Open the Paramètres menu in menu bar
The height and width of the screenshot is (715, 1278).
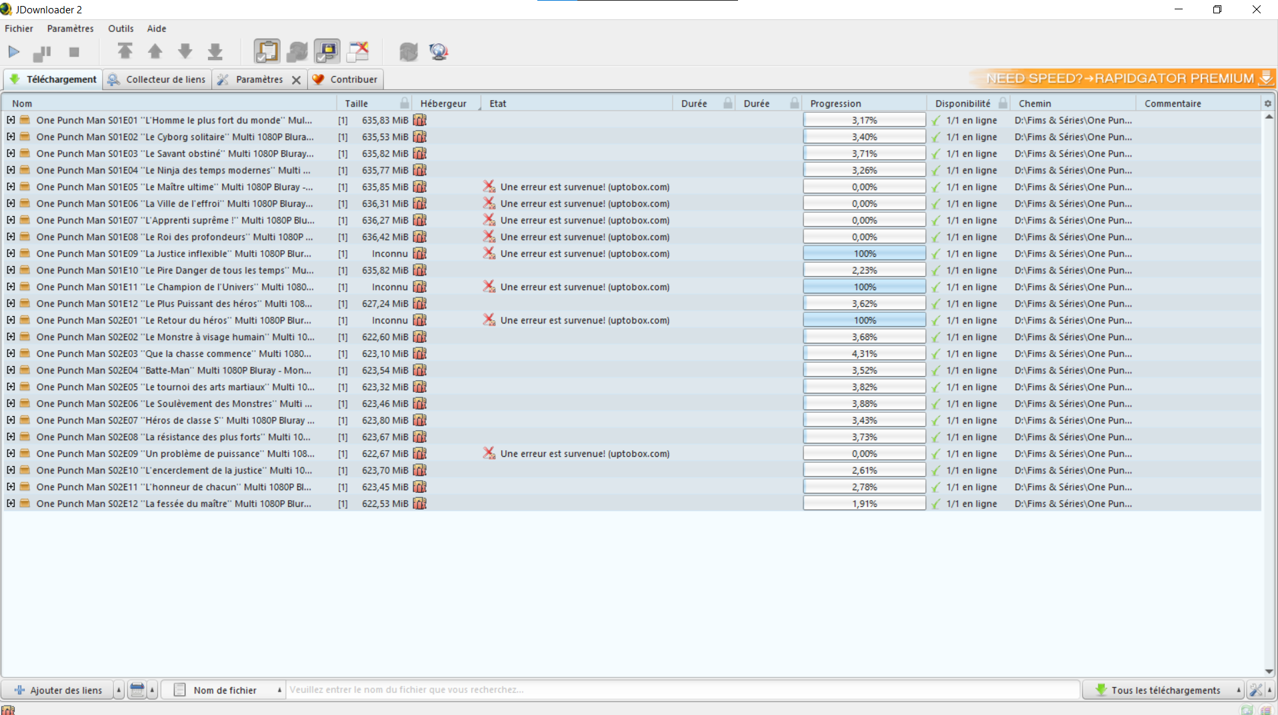[70, 29]
